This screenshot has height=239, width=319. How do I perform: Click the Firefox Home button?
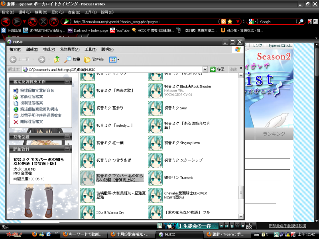click(x=54, y=22)
